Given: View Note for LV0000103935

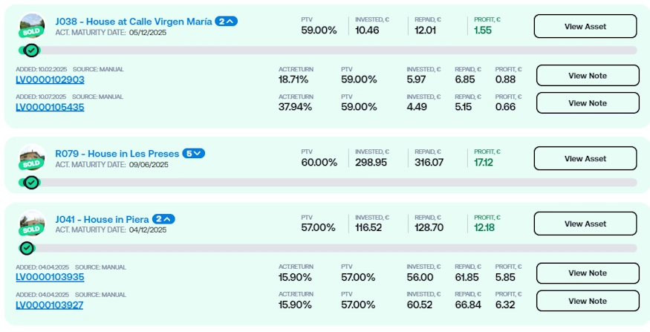Looking at the screenshot, I should 587,273.
